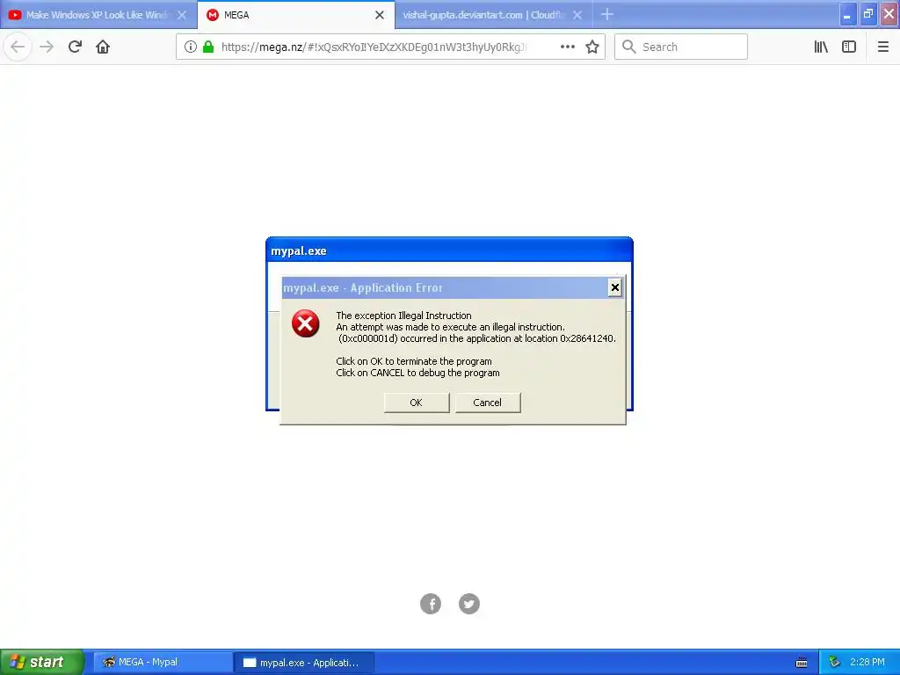The width and height of the screenshot is (900, 675).
Task: Close the Application Error dialog with X
Action: click(614, 287)
